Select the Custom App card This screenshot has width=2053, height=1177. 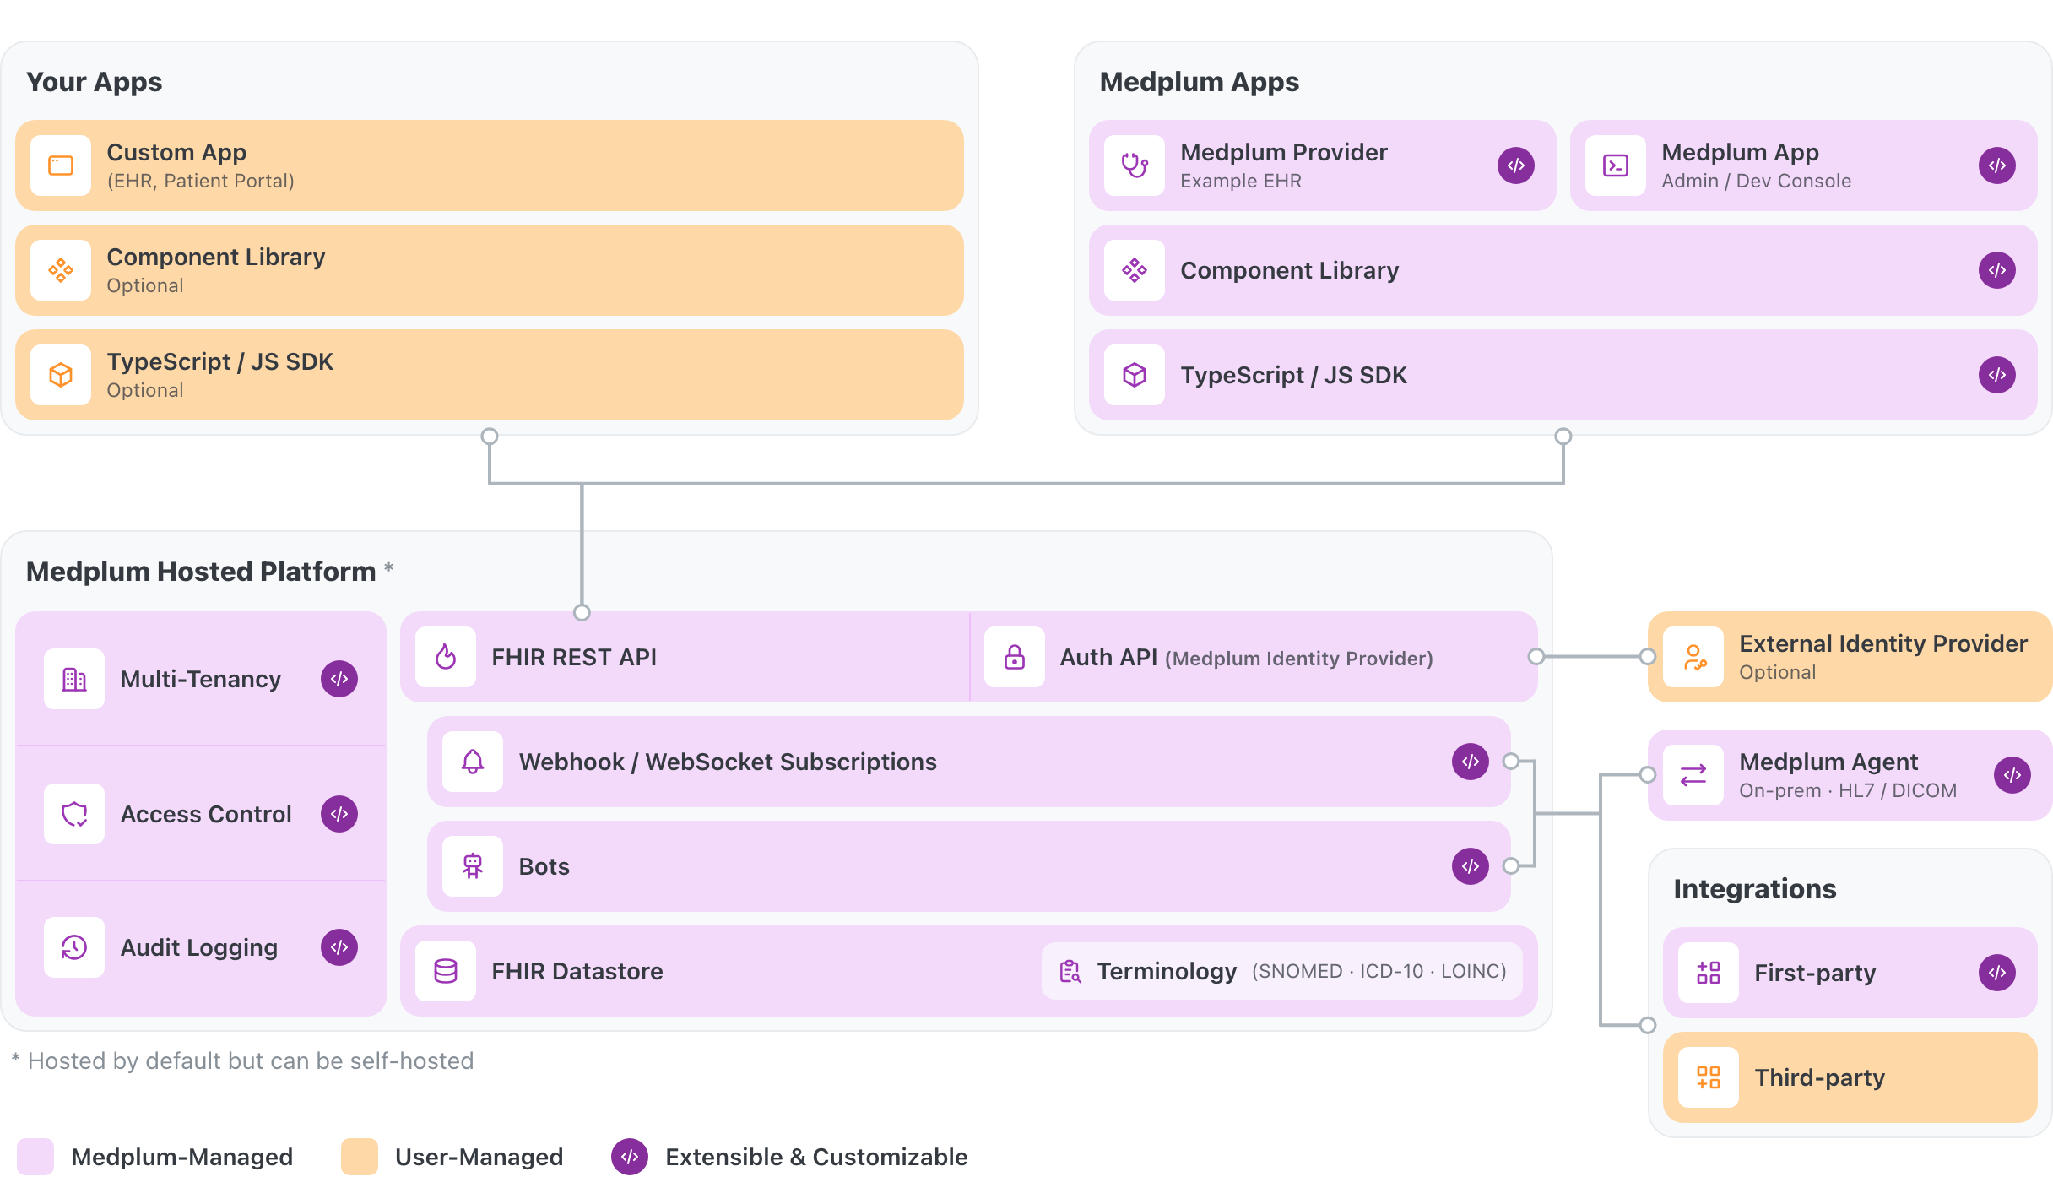(x=490, y=165)
